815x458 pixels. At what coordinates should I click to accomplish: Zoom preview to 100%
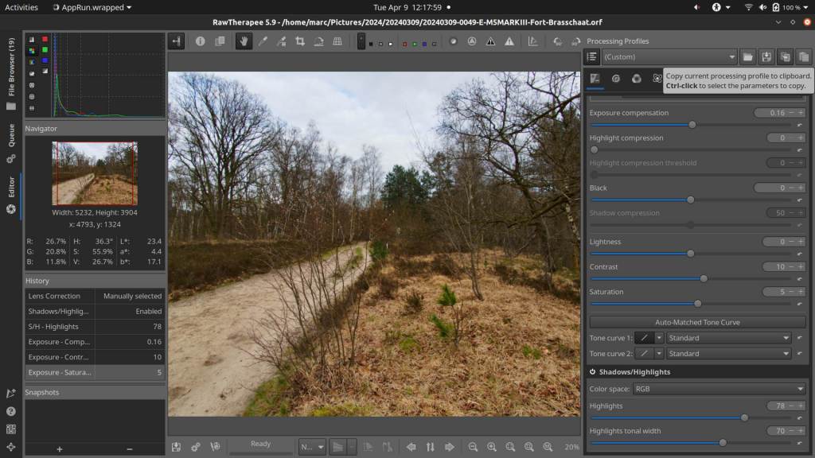click(548, 447)
